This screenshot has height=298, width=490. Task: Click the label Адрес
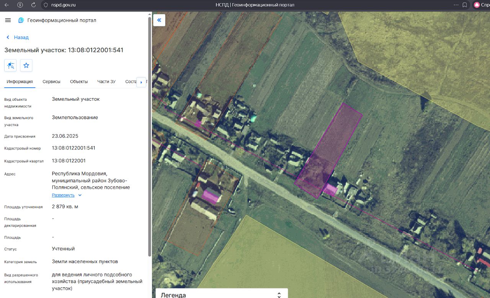(10, 174)
